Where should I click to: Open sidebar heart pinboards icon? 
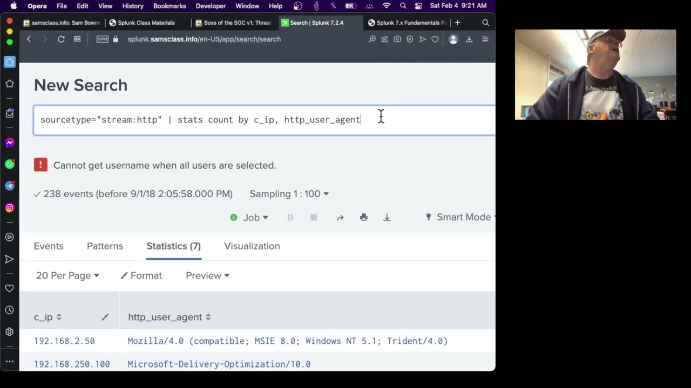pos(10,288)
